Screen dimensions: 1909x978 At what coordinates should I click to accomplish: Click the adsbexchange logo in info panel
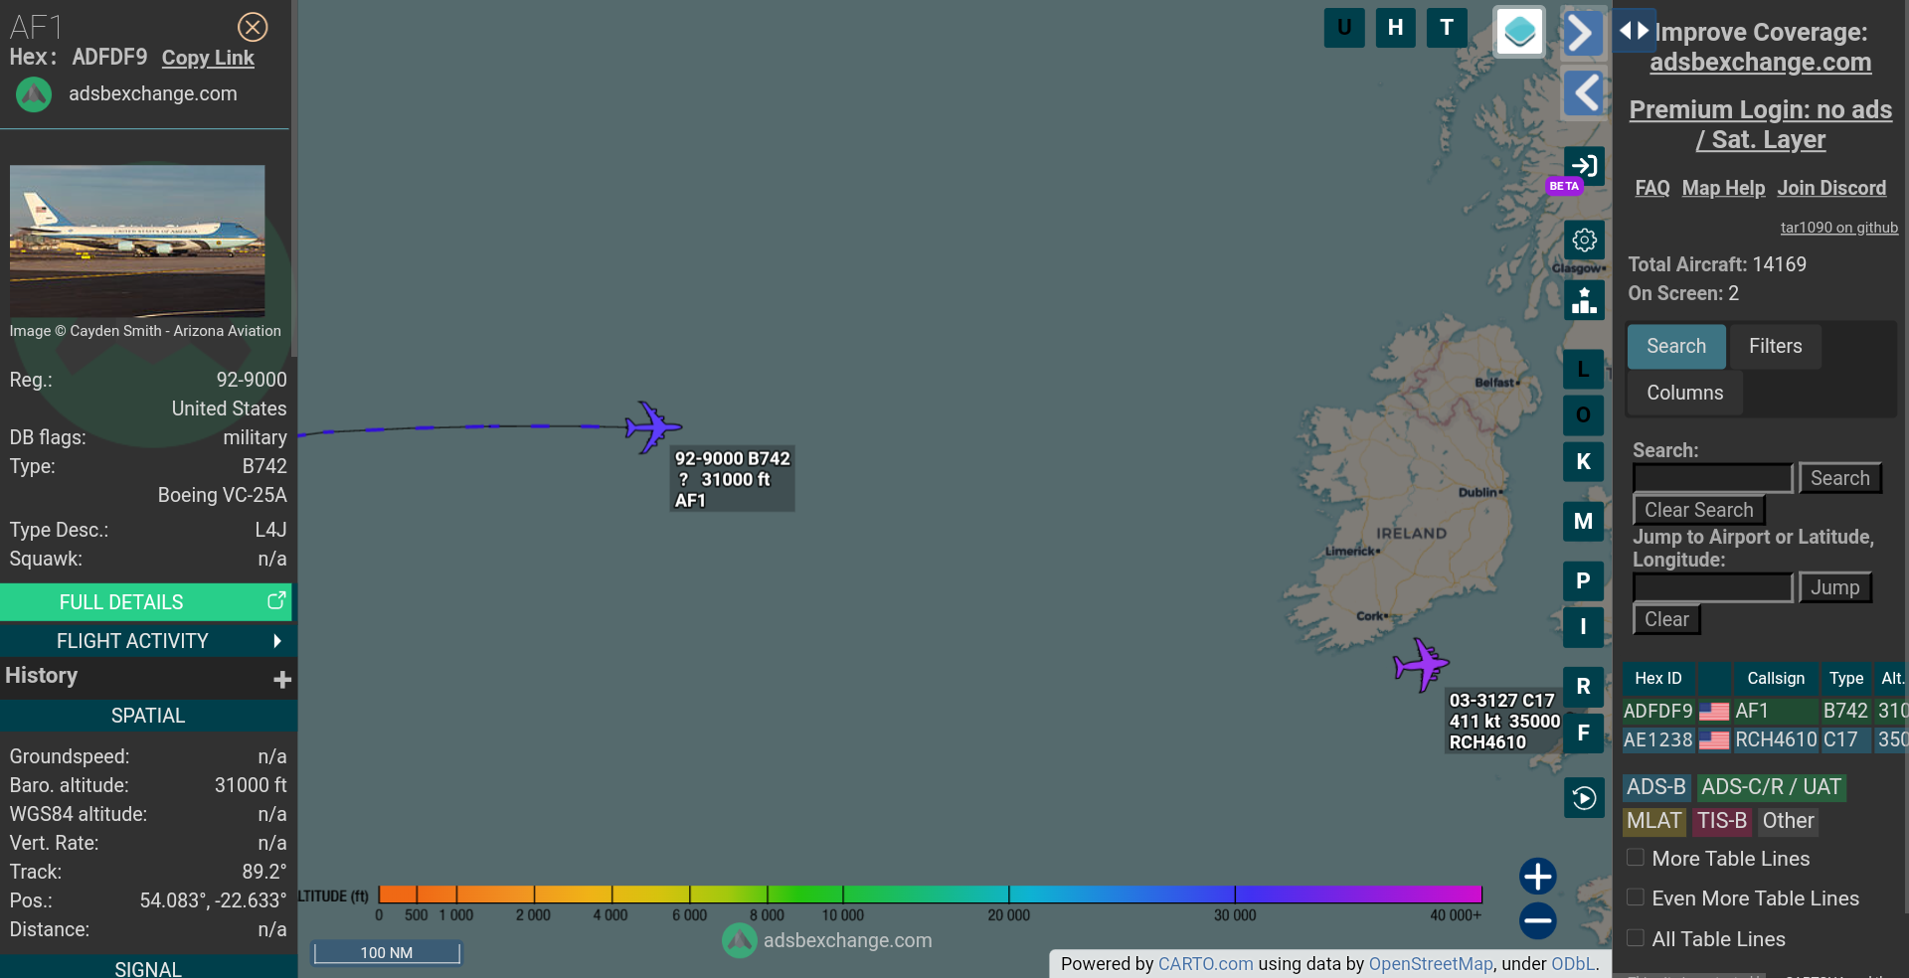(34, 94)
